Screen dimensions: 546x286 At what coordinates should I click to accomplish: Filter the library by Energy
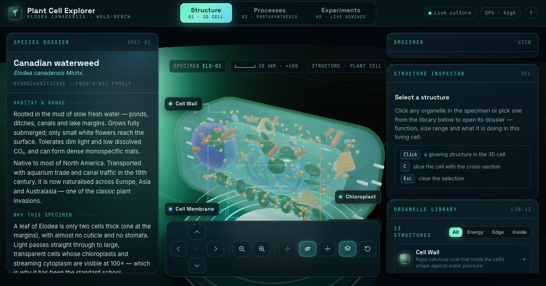[x=475, y=232]
